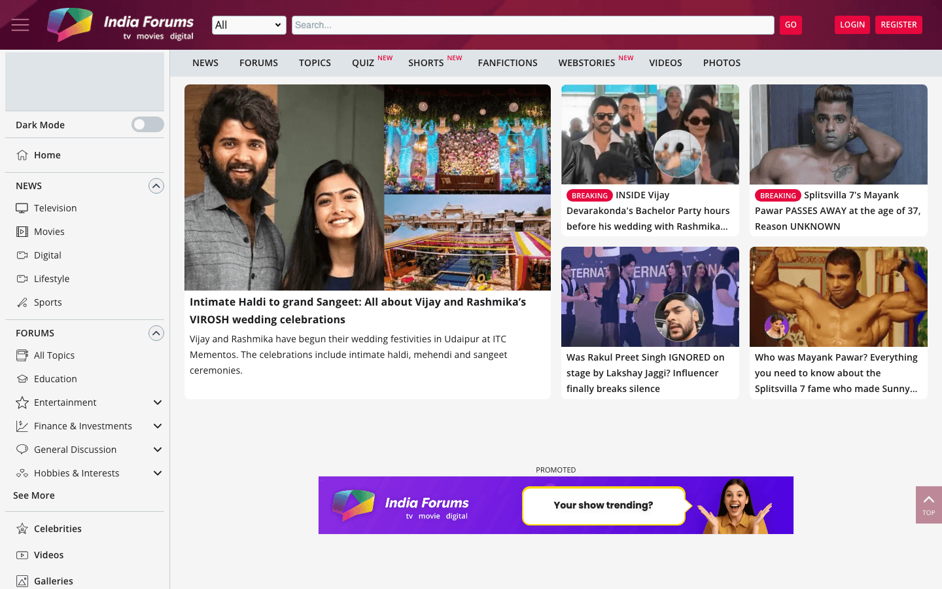Viewport: 942px width, 589px height.
Task: Switch to the FANFICTIONS tab
Action: [x=508, y=62]
